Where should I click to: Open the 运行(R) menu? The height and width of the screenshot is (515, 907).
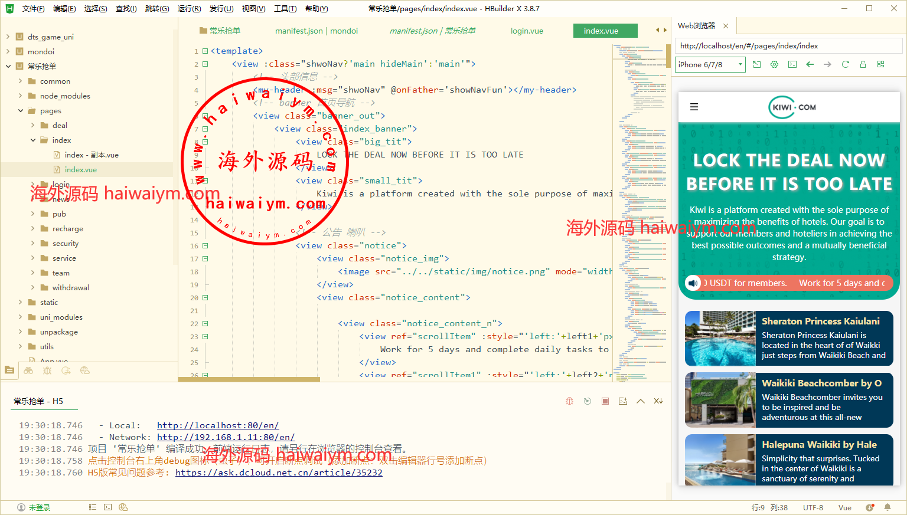coord(189,9)
